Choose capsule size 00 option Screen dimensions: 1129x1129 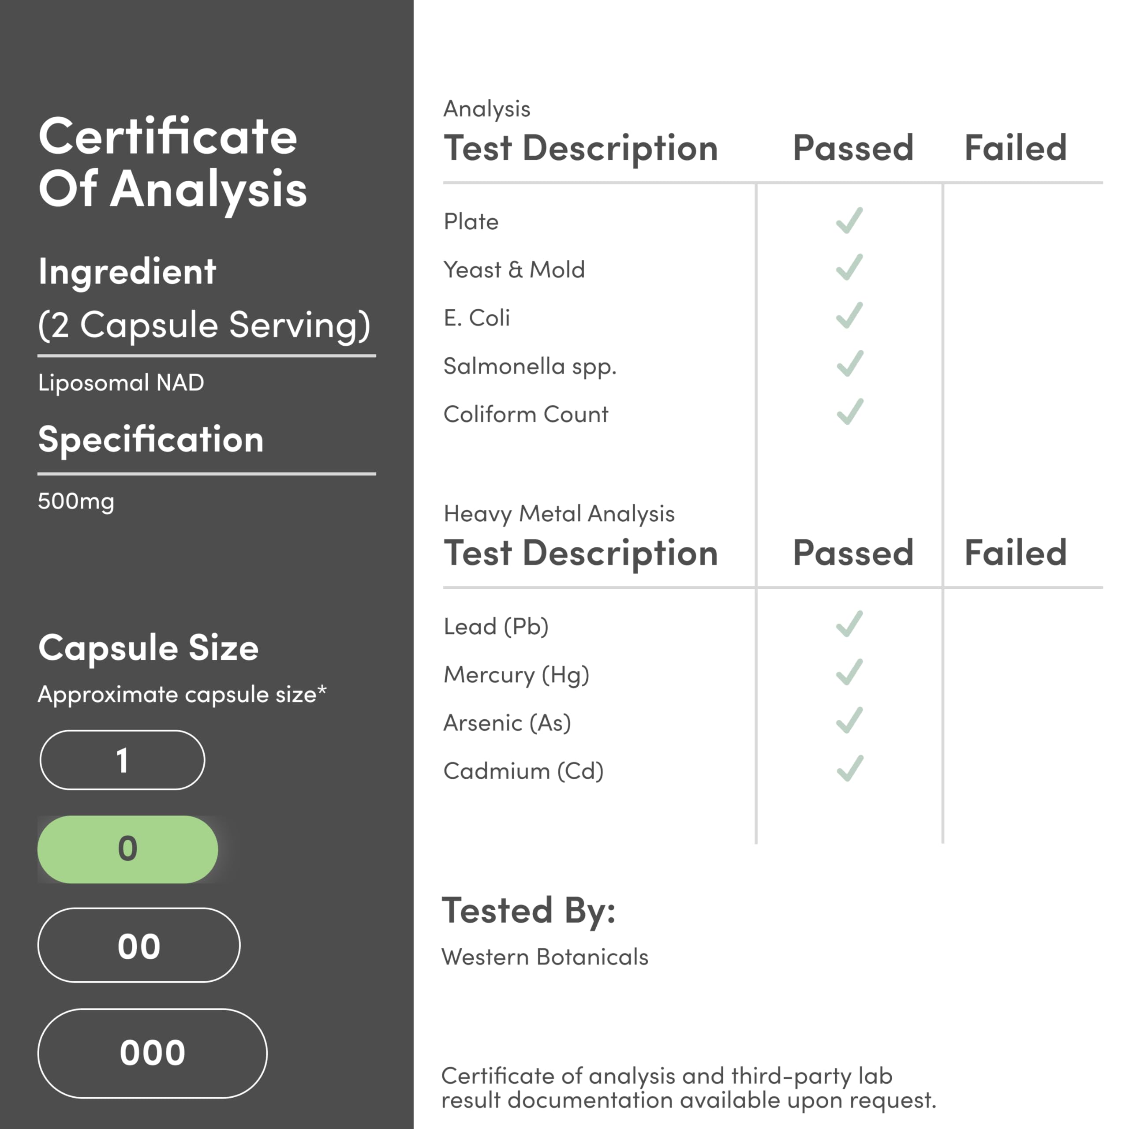(x=138, y=946)
